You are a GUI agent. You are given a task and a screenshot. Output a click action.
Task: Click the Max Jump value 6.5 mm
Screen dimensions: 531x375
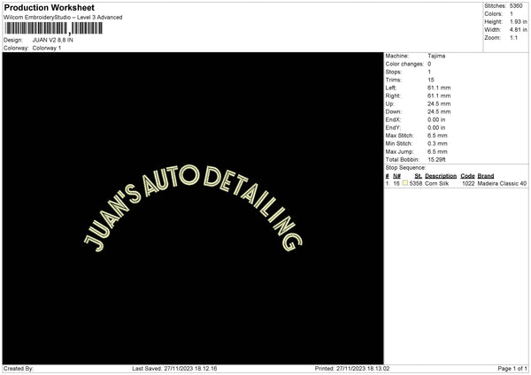point(437,151)
